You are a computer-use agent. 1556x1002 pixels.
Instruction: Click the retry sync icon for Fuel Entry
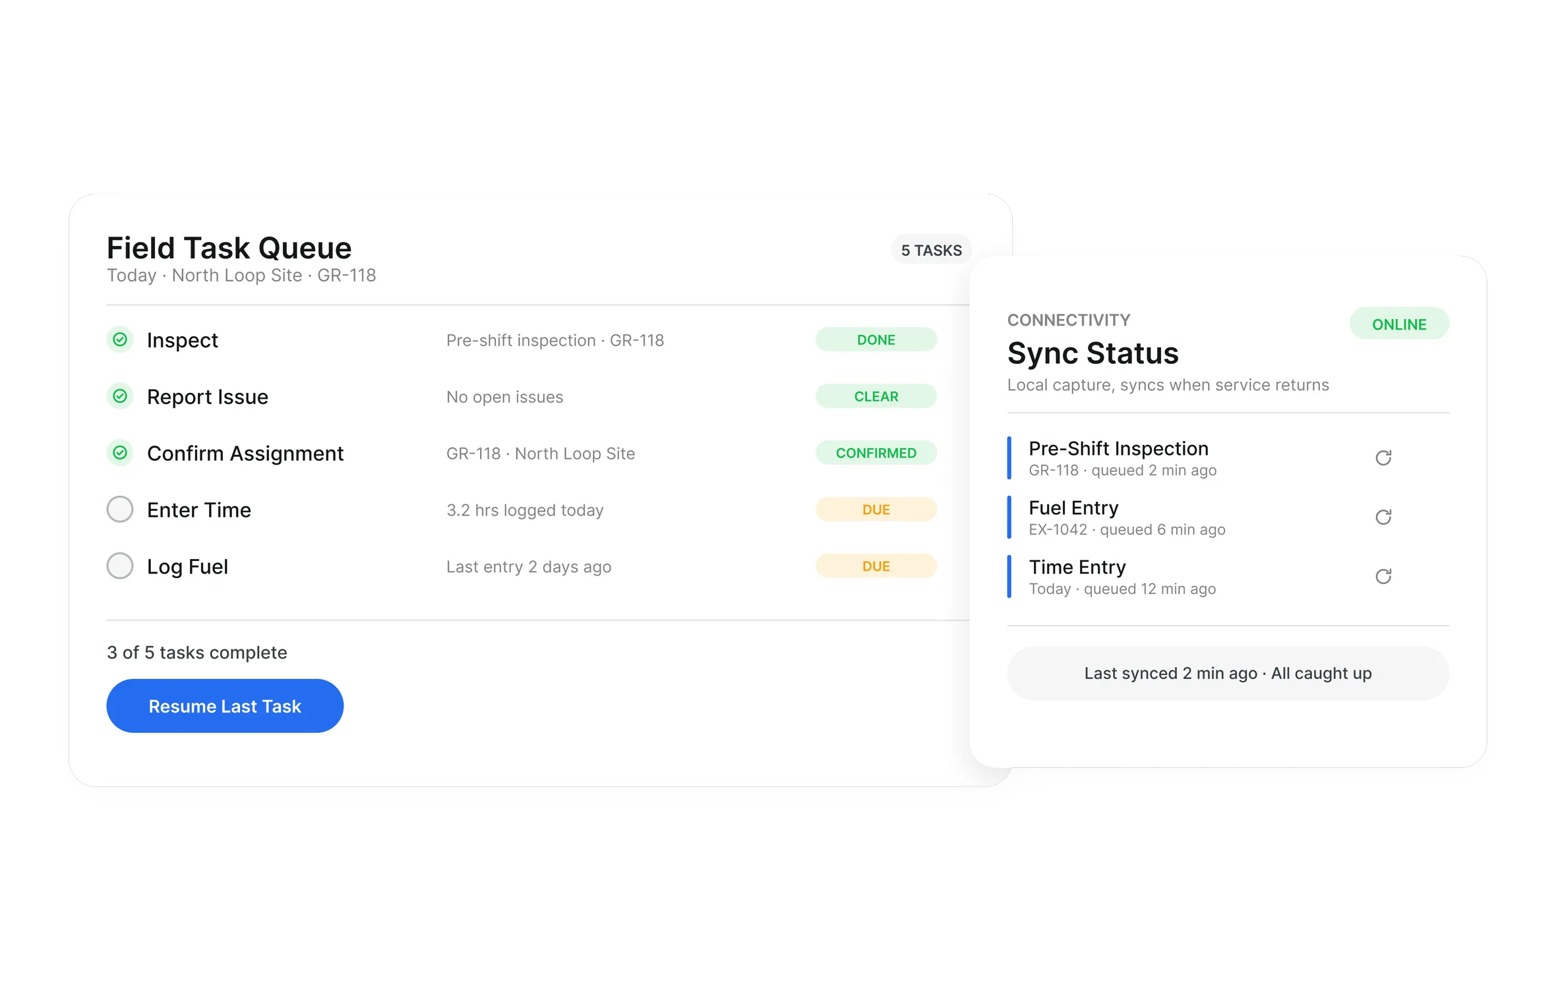1383,517
